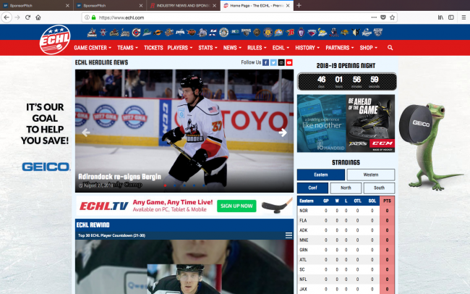Click the Sign Up Now button
Viewport: 470px width, 294px height.
[236, 206]
